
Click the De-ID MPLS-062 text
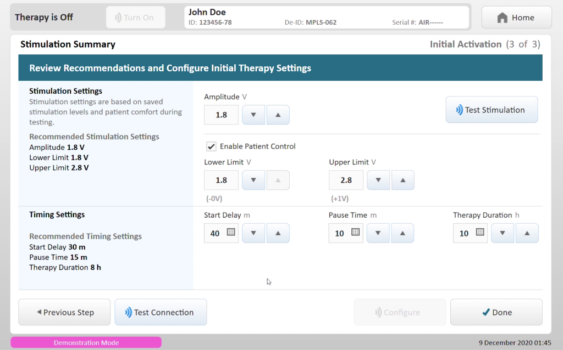click(x=311, y=22)
